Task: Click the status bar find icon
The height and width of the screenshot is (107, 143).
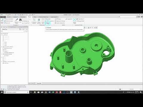Action: (120, 89)
